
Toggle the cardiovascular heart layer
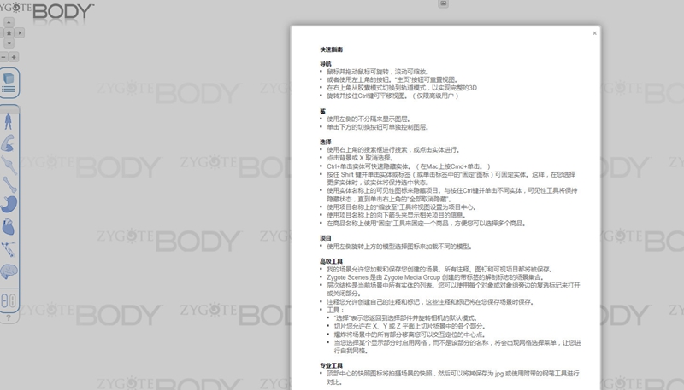[9, 227]
